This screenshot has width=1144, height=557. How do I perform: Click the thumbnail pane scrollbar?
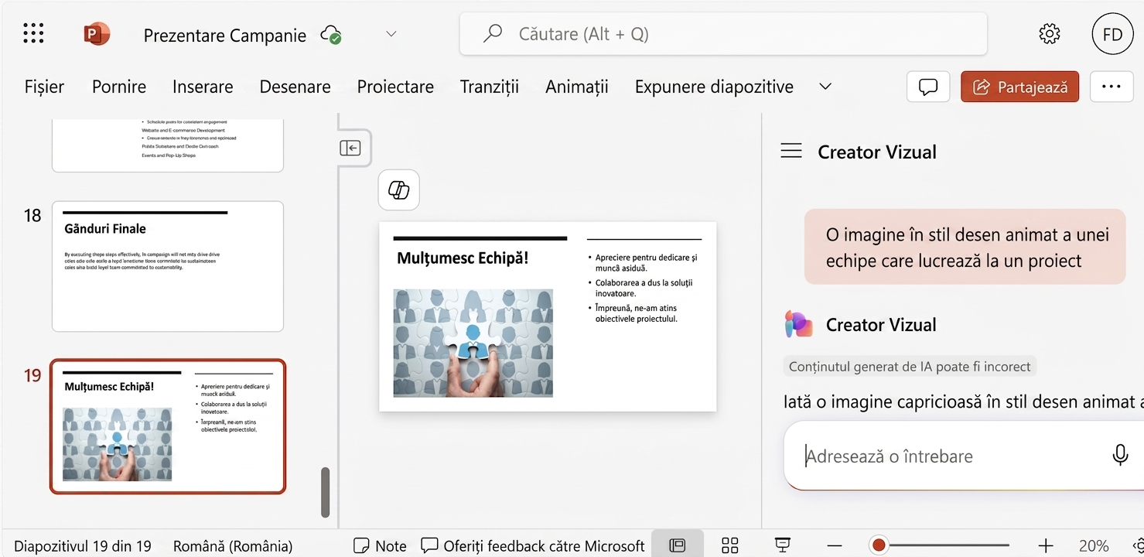[x=326, y=492]
